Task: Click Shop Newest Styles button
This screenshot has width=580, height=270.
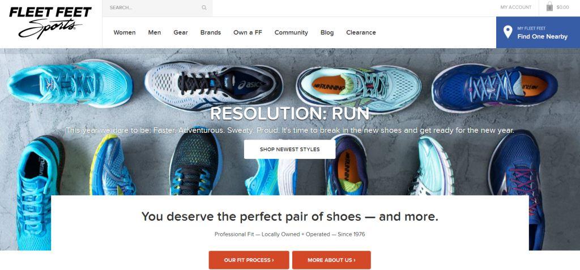Action: [x=289, y=149]
